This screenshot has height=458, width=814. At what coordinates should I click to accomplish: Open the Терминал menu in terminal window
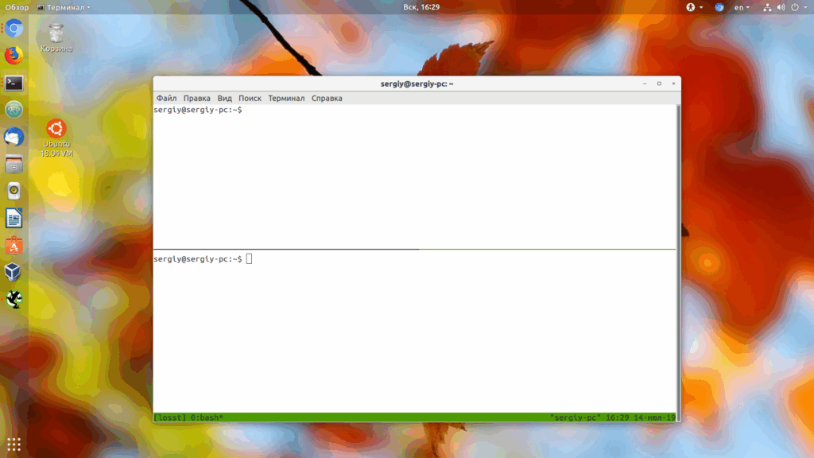286,98
